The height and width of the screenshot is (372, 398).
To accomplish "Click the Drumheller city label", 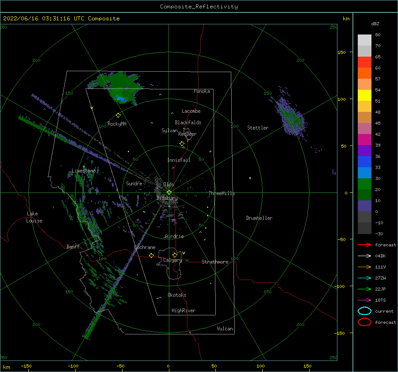I will (x=259, y=218).
